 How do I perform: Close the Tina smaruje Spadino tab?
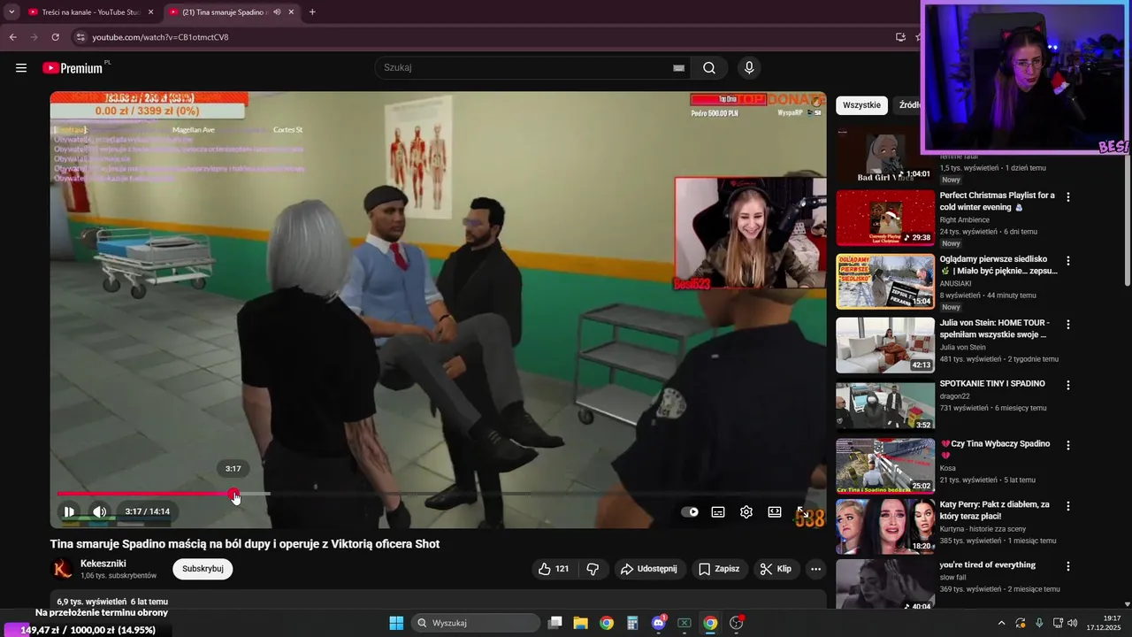pos(291,12)
